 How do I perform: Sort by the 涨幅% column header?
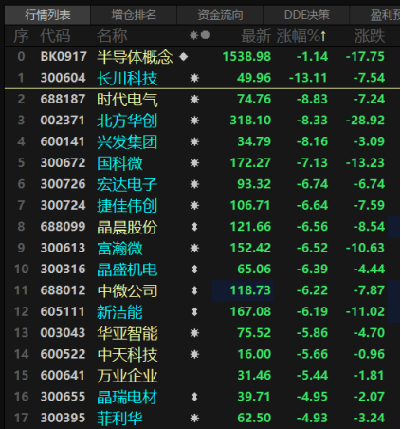[x=301, y=36]
